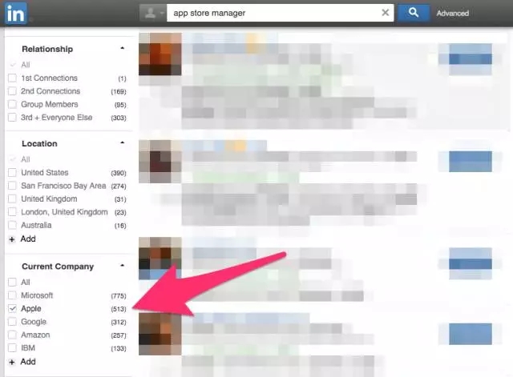Check the 1st Connections checkbox
Screen dimensions: 513x377
[x=12, y=78]
